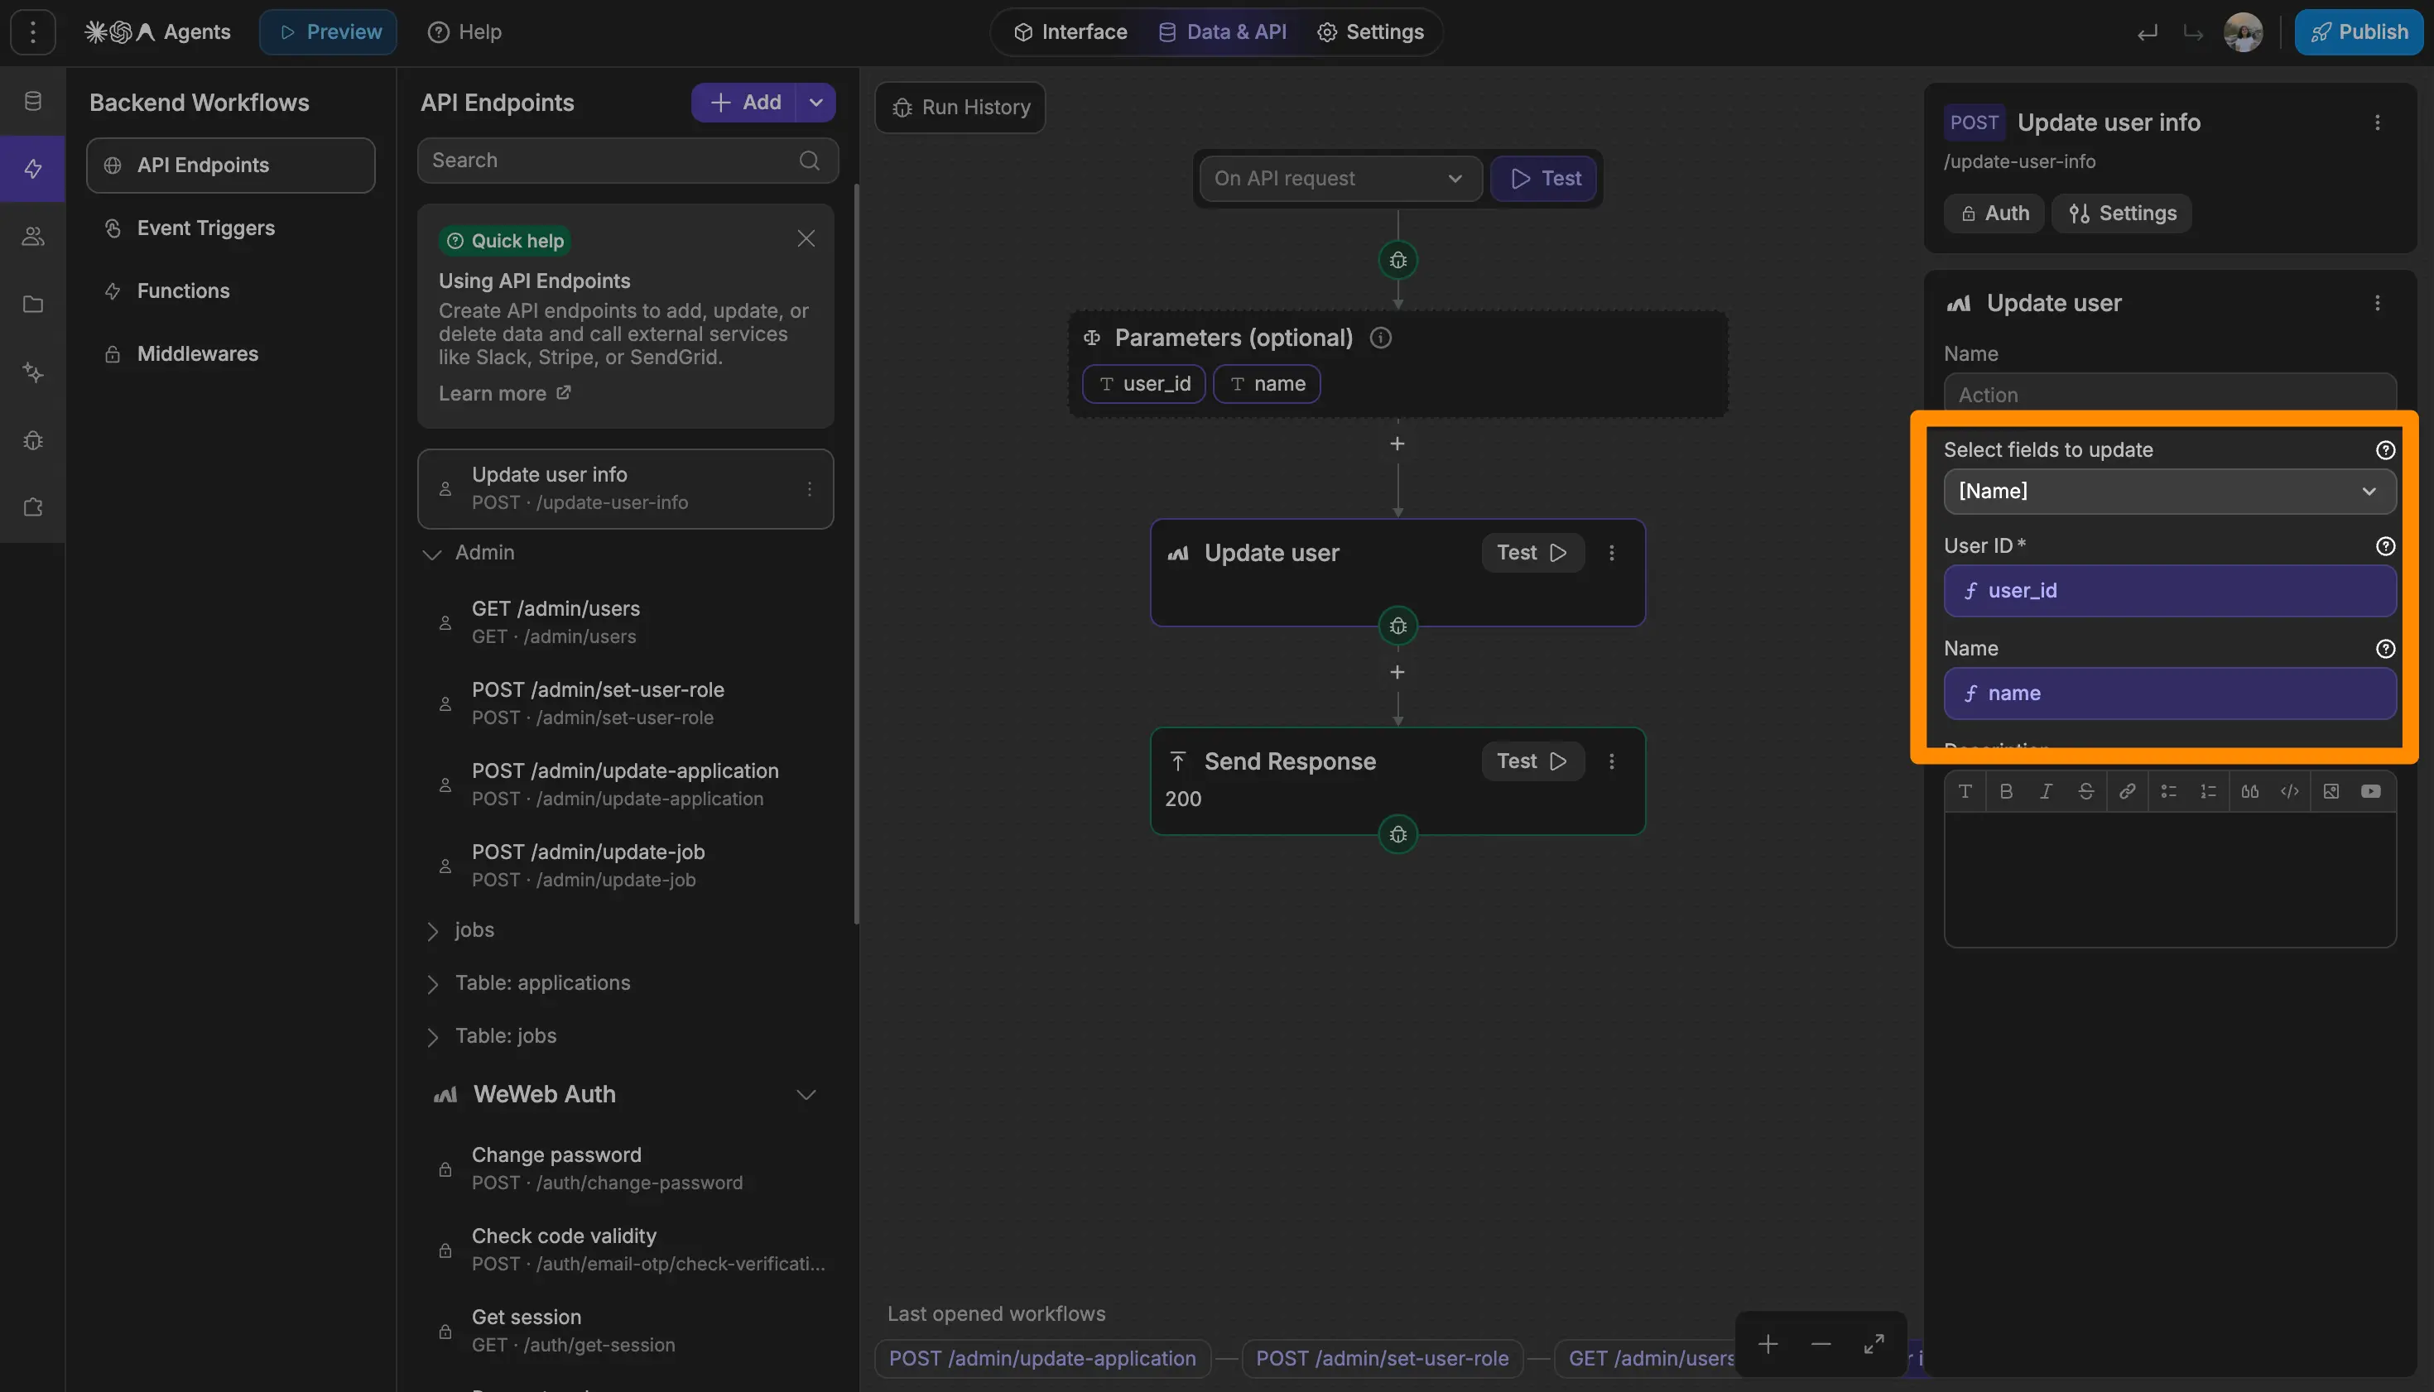Open the Select fields to update dropdown
The width and height of the screenshot is (2434, 1392).
pos(2169,492)
